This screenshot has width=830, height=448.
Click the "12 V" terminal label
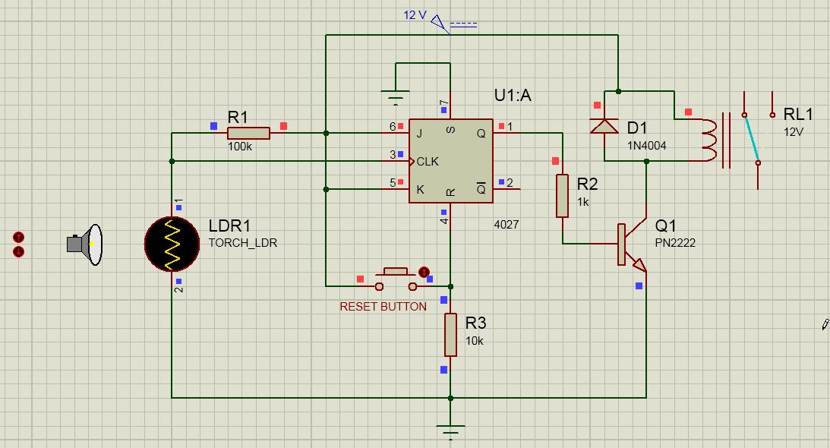pos(415,15)
